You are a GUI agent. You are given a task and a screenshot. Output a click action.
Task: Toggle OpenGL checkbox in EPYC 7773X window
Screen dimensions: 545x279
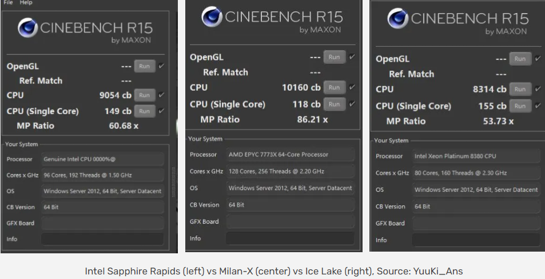352,56
